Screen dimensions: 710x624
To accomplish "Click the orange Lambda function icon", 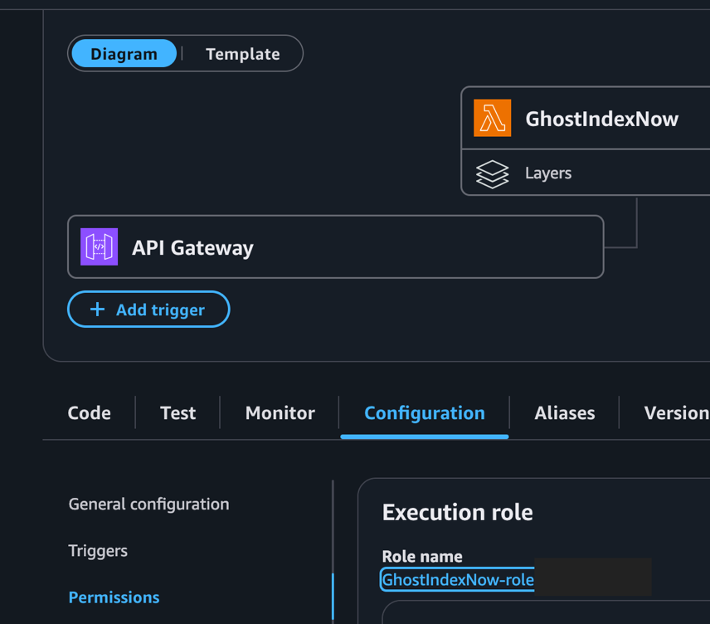I will [492, 118].
